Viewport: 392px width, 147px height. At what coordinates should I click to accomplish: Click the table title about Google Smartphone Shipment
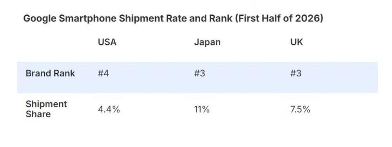click(173, 19)
